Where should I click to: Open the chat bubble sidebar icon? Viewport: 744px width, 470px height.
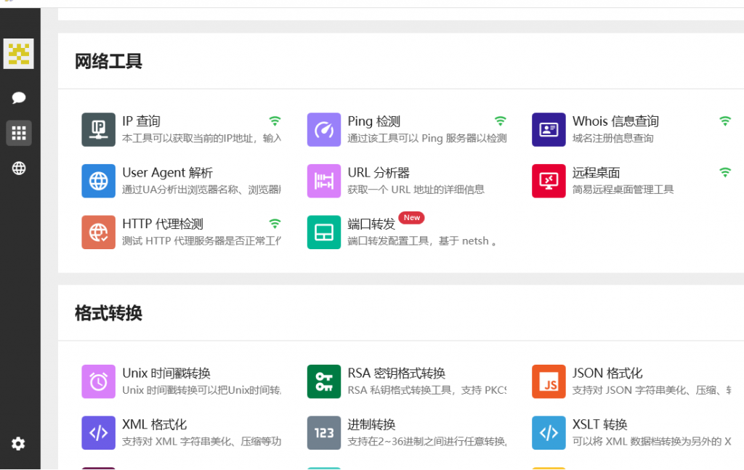point(19,98)
